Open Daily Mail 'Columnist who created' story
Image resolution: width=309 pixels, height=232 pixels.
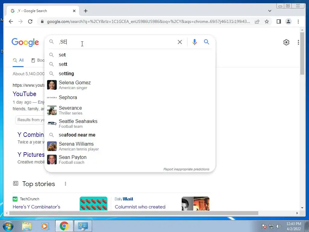[x=140, y=207]
